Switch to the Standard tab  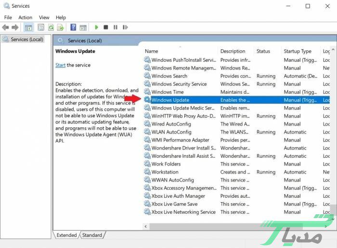(x=92, y=235)
